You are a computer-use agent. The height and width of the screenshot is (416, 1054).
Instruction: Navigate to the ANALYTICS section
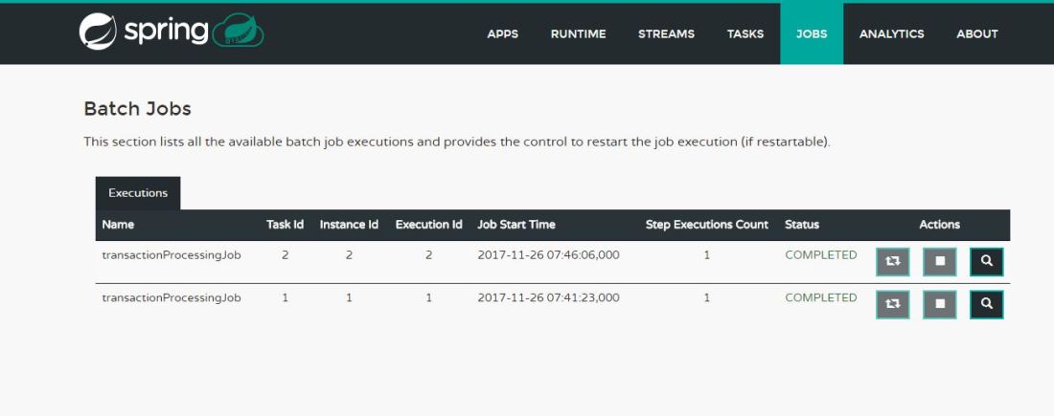pos(891,33)
